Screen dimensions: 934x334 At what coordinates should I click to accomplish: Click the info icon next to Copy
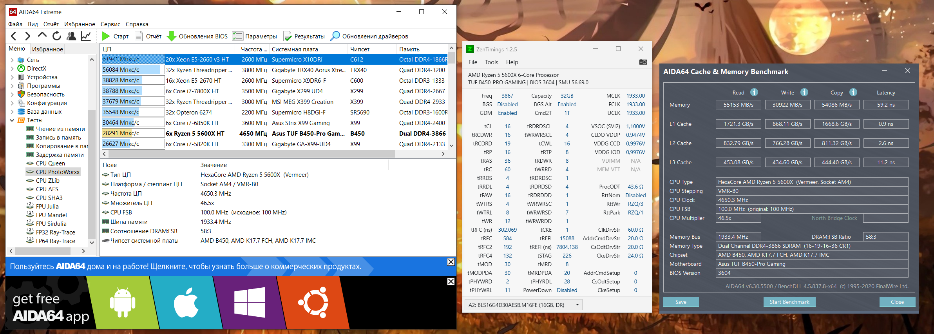tap(853, 92)
